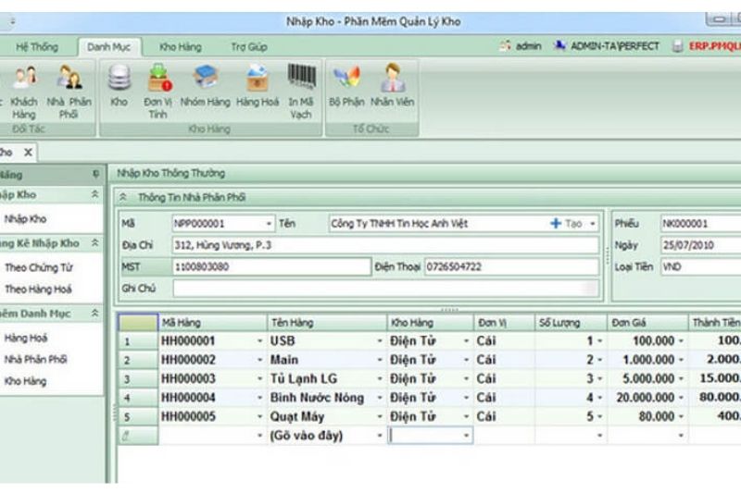The height and width of the screenshot is (493, 741).
Task: Collapse Thông Tin Nhà Phân Phối section
Action: (x=123, y=197)
